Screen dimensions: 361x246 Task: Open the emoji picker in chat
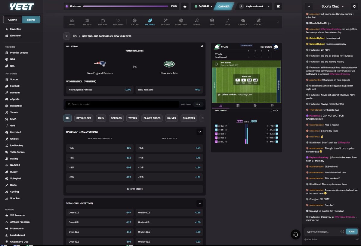(342, 232)
